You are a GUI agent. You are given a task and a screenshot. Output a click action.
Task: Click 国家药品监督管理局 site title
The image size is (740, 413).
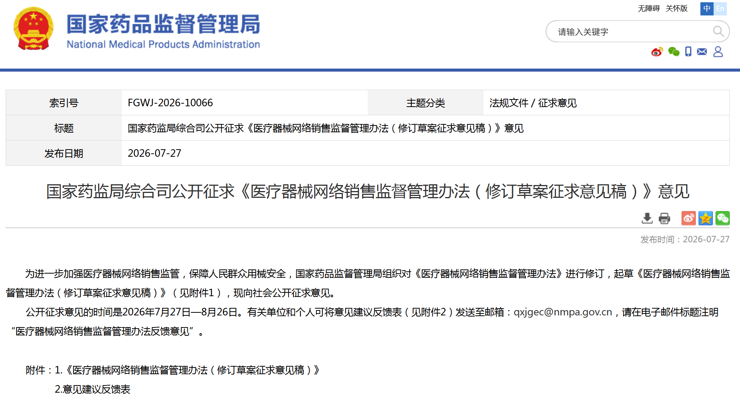point(163,24)
